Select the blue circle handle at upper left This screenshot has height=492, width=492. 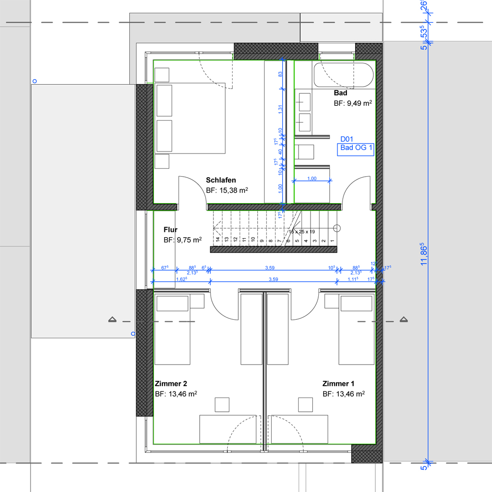pos(34,81)
